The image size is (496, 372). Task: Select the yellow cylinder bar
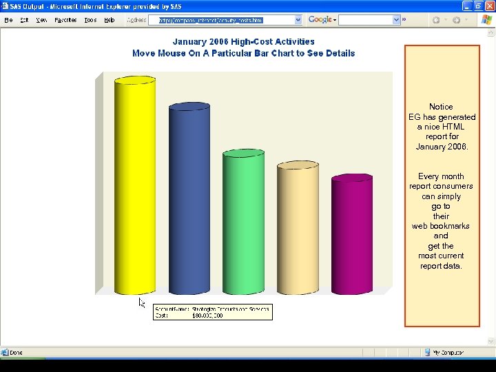tap(135, 185)
